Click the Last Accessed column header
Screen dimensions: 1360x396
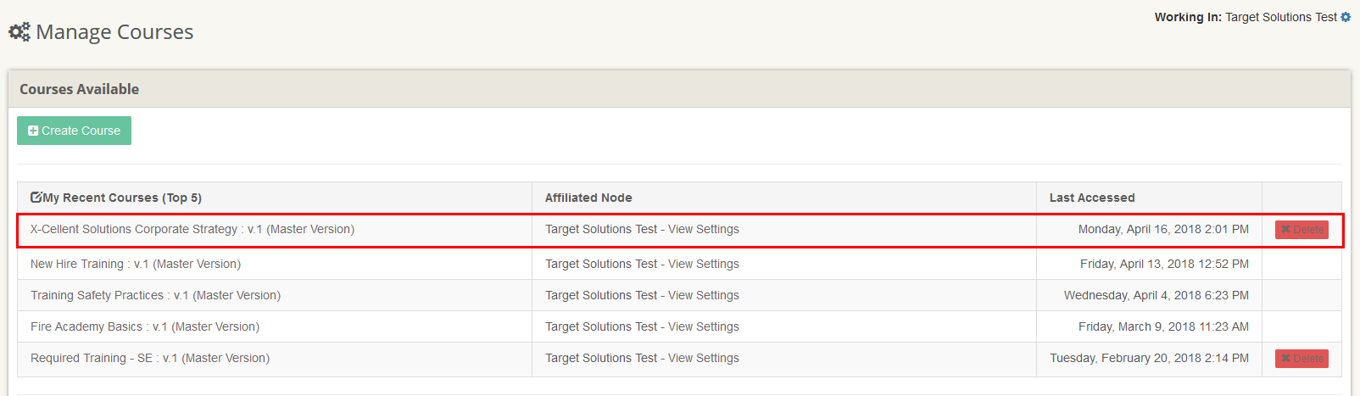point(1092,198)
